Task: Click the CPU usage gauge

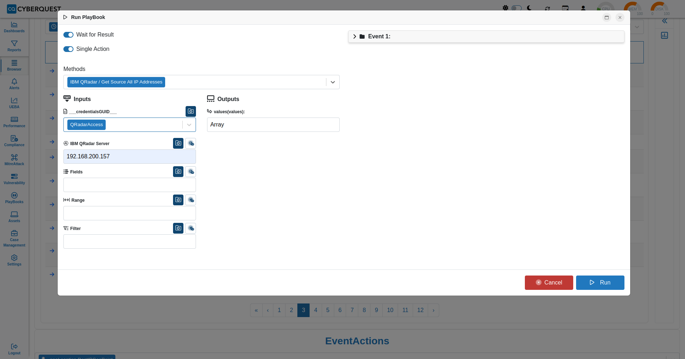Action: [605, 9]
